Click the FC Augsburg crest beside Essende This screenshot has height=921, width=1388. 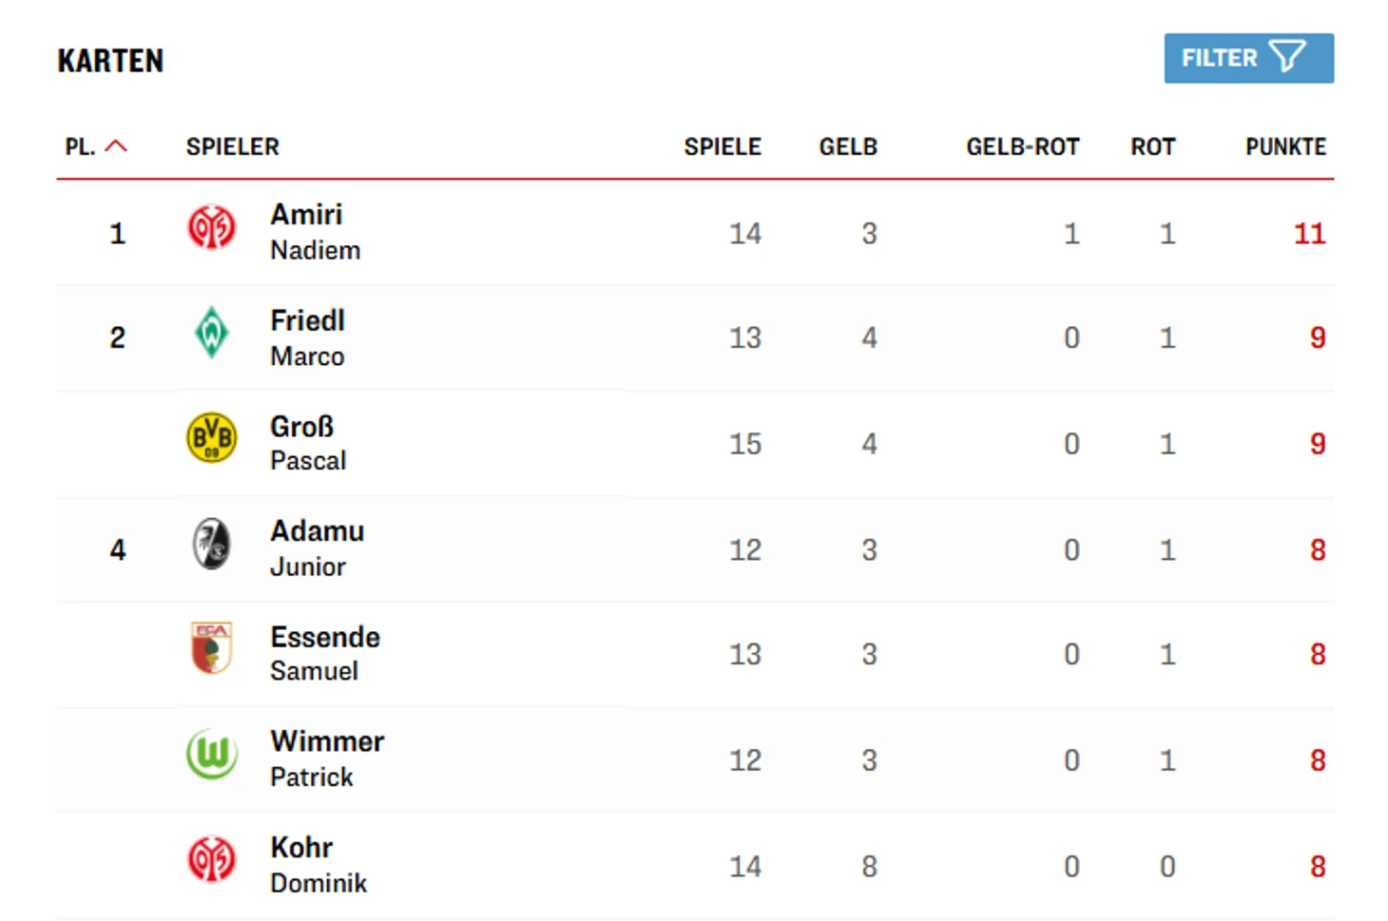[x=211, y=648]
